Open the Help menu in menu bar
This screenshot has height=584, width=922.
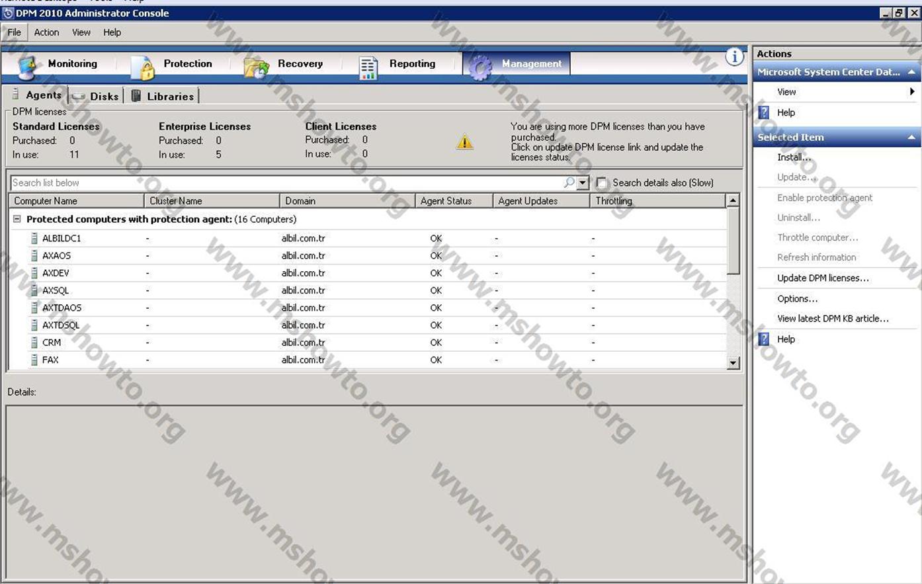coord(112,32)
